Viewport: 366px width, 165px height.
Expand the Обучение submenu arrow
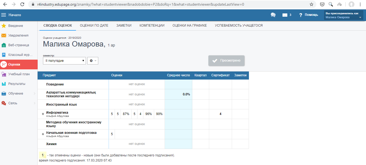pyautogui.click(x=35, y=94)
